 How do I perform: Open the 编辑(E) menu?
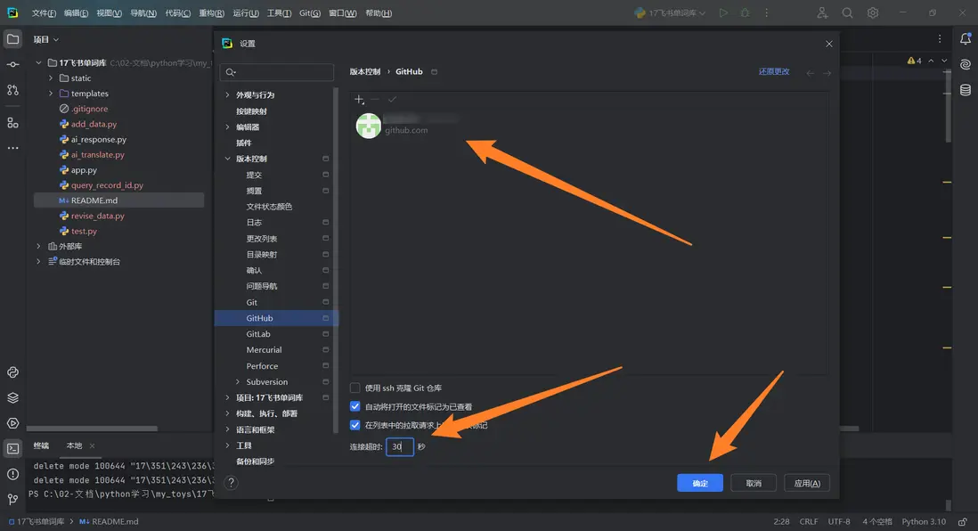76,13
